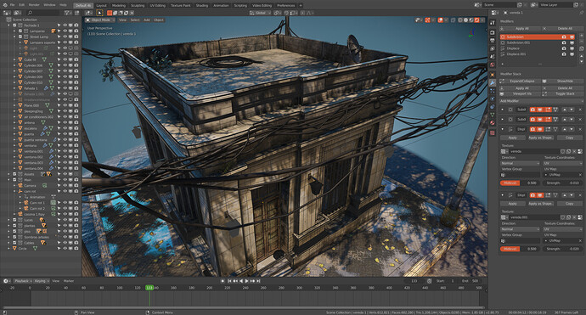Select the Modifiers wrench properties tab

493,82
